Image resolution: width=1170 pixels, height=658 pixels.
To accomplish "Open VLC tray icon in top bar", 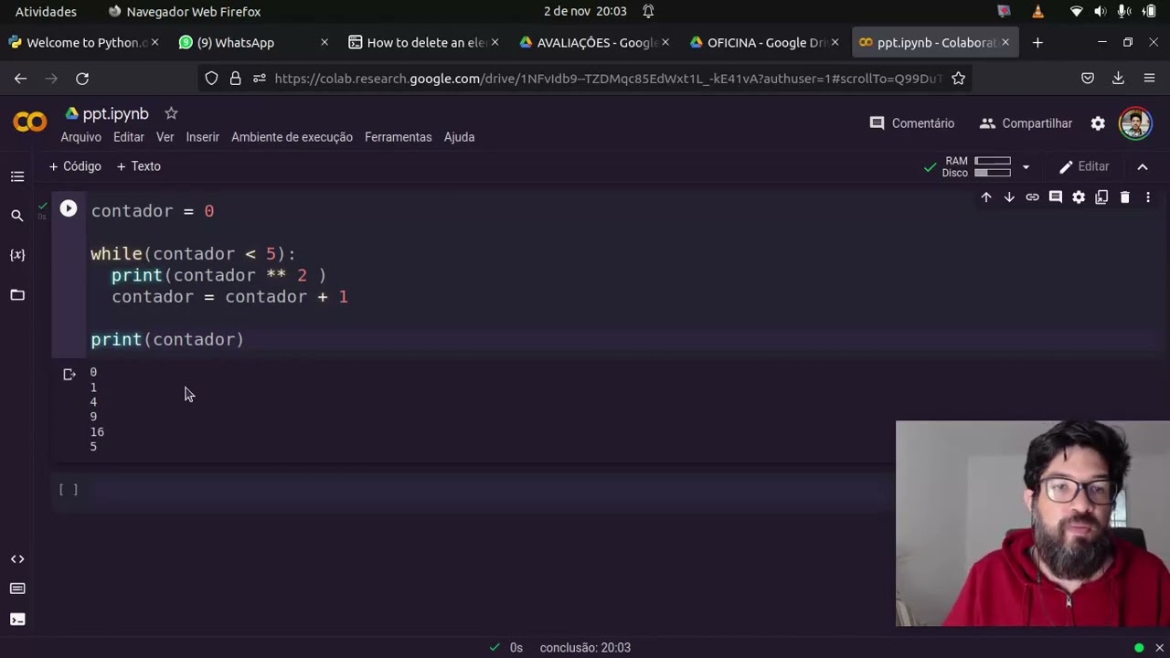I will pos(1037,12).
